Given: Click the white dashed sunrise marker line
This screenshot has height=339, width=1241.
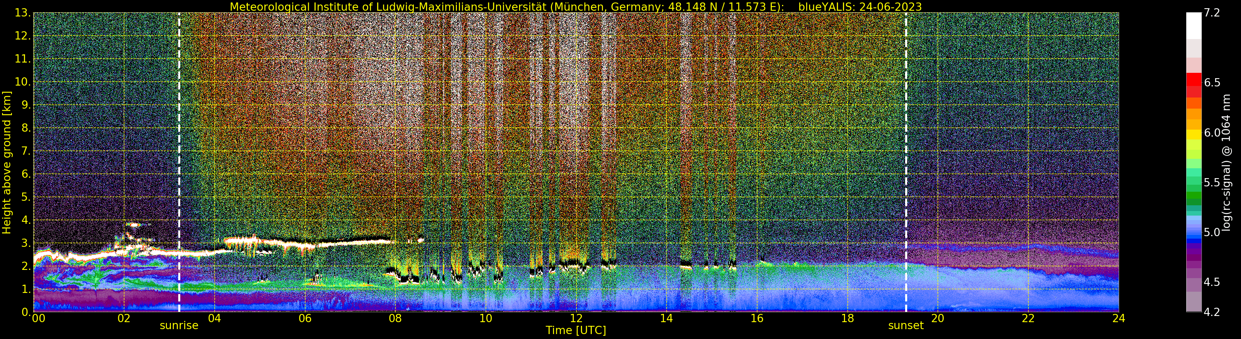Looking at the screenshot, I should click(x=179, y=162).
